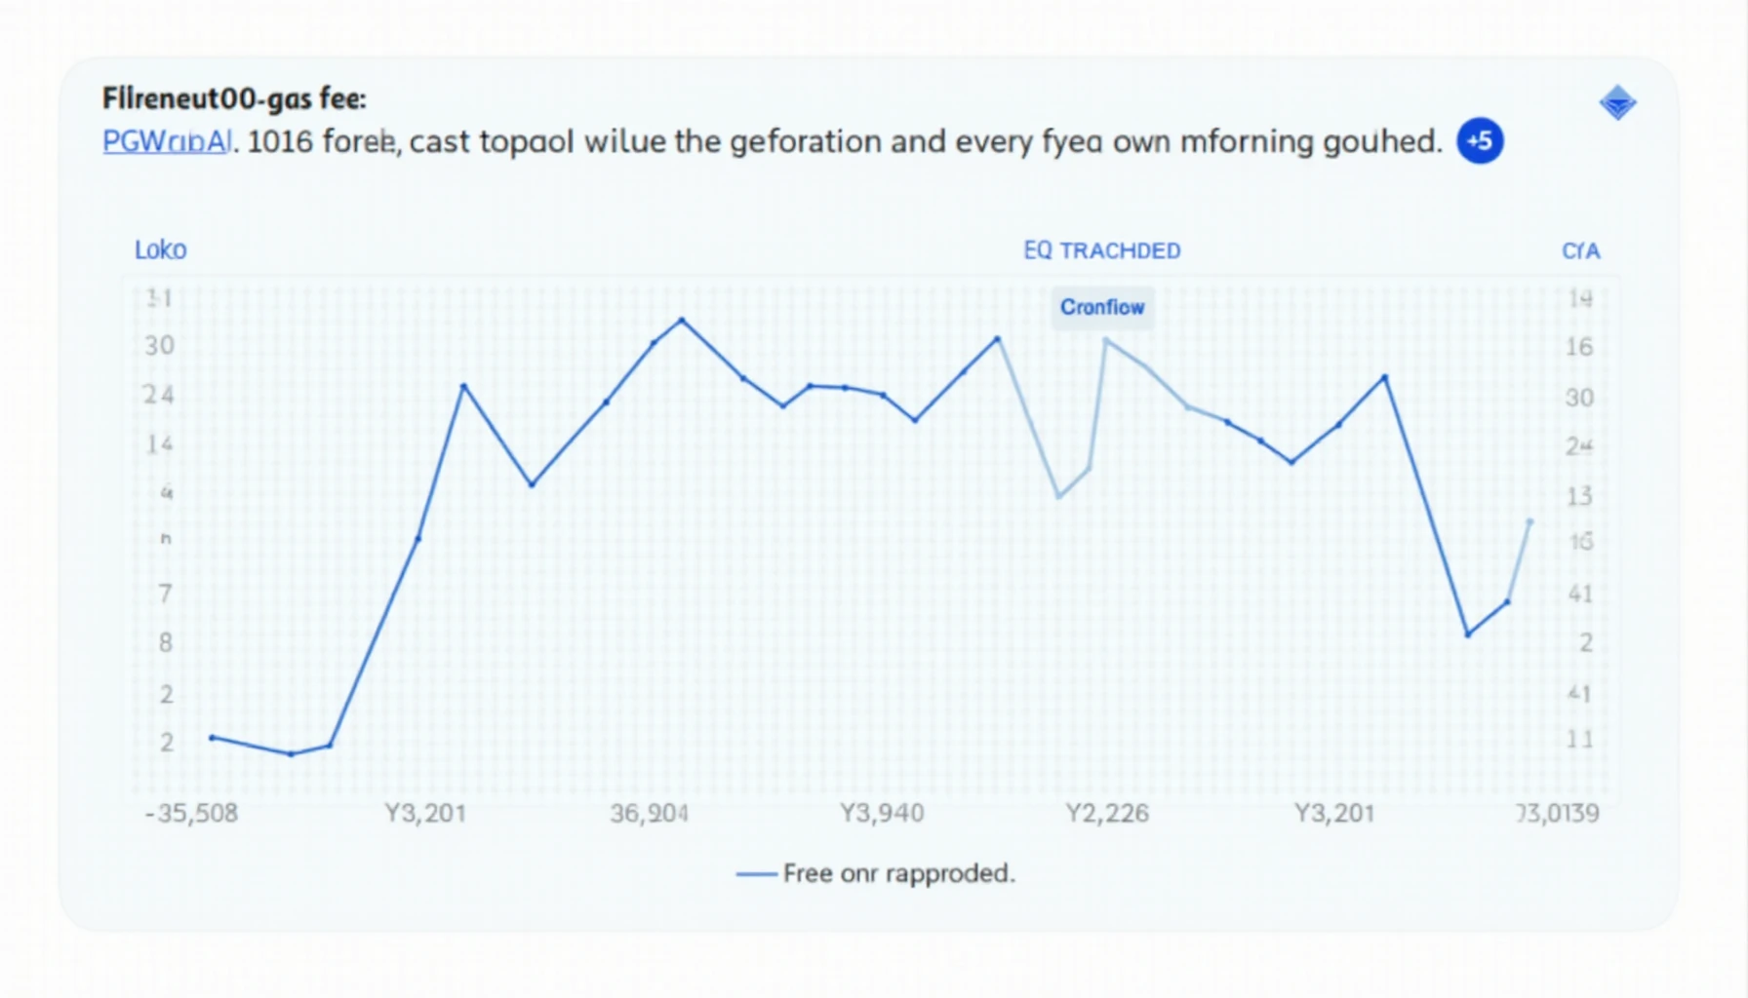The height and width of the screenshot is (998, 1748).
Task: Click the +5 blue badge
Action: [1480, 141]
